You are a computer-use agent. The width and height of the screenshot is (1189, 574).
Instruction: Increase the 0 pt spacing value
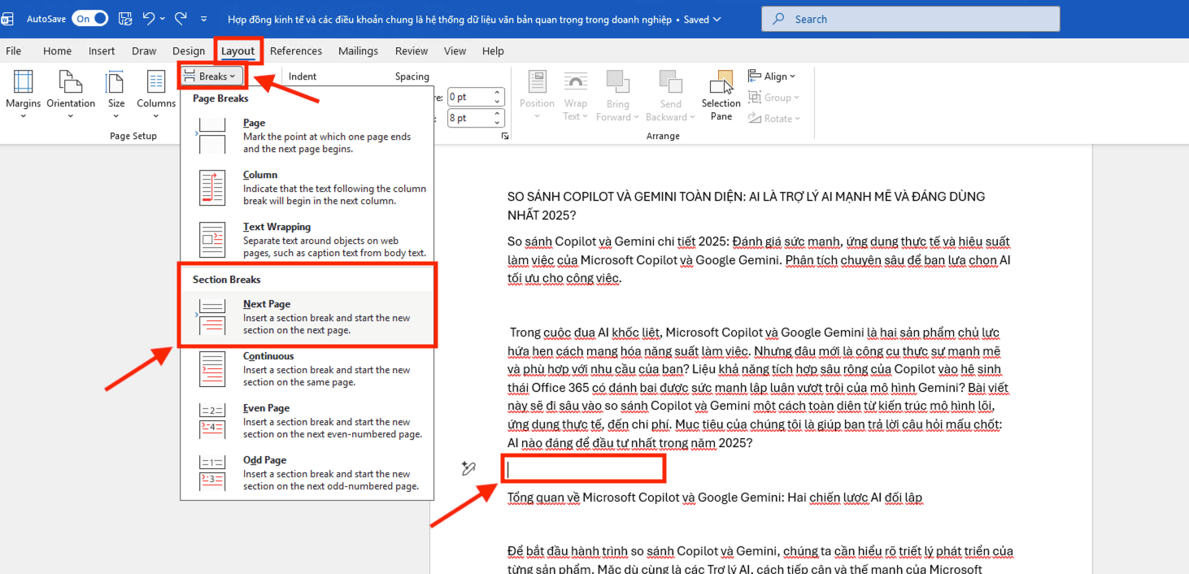(499, 93)
